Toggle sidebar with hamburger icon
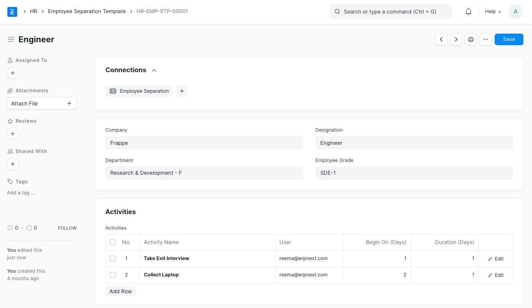The height and width of the screenshot is (308, 532). 11,39
